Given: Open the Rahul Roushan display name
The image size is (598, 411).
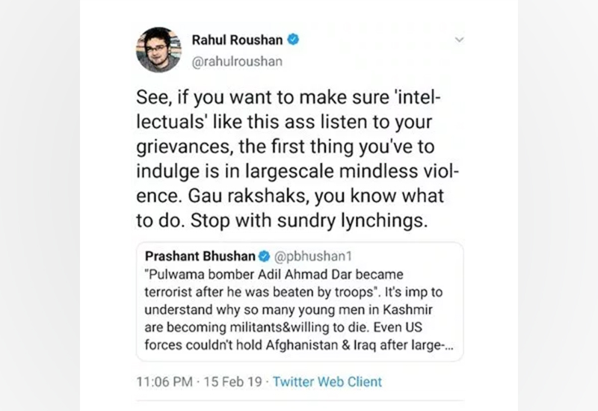Looking at the screenshot, I should pyautogui.click(x=239, y=42).
